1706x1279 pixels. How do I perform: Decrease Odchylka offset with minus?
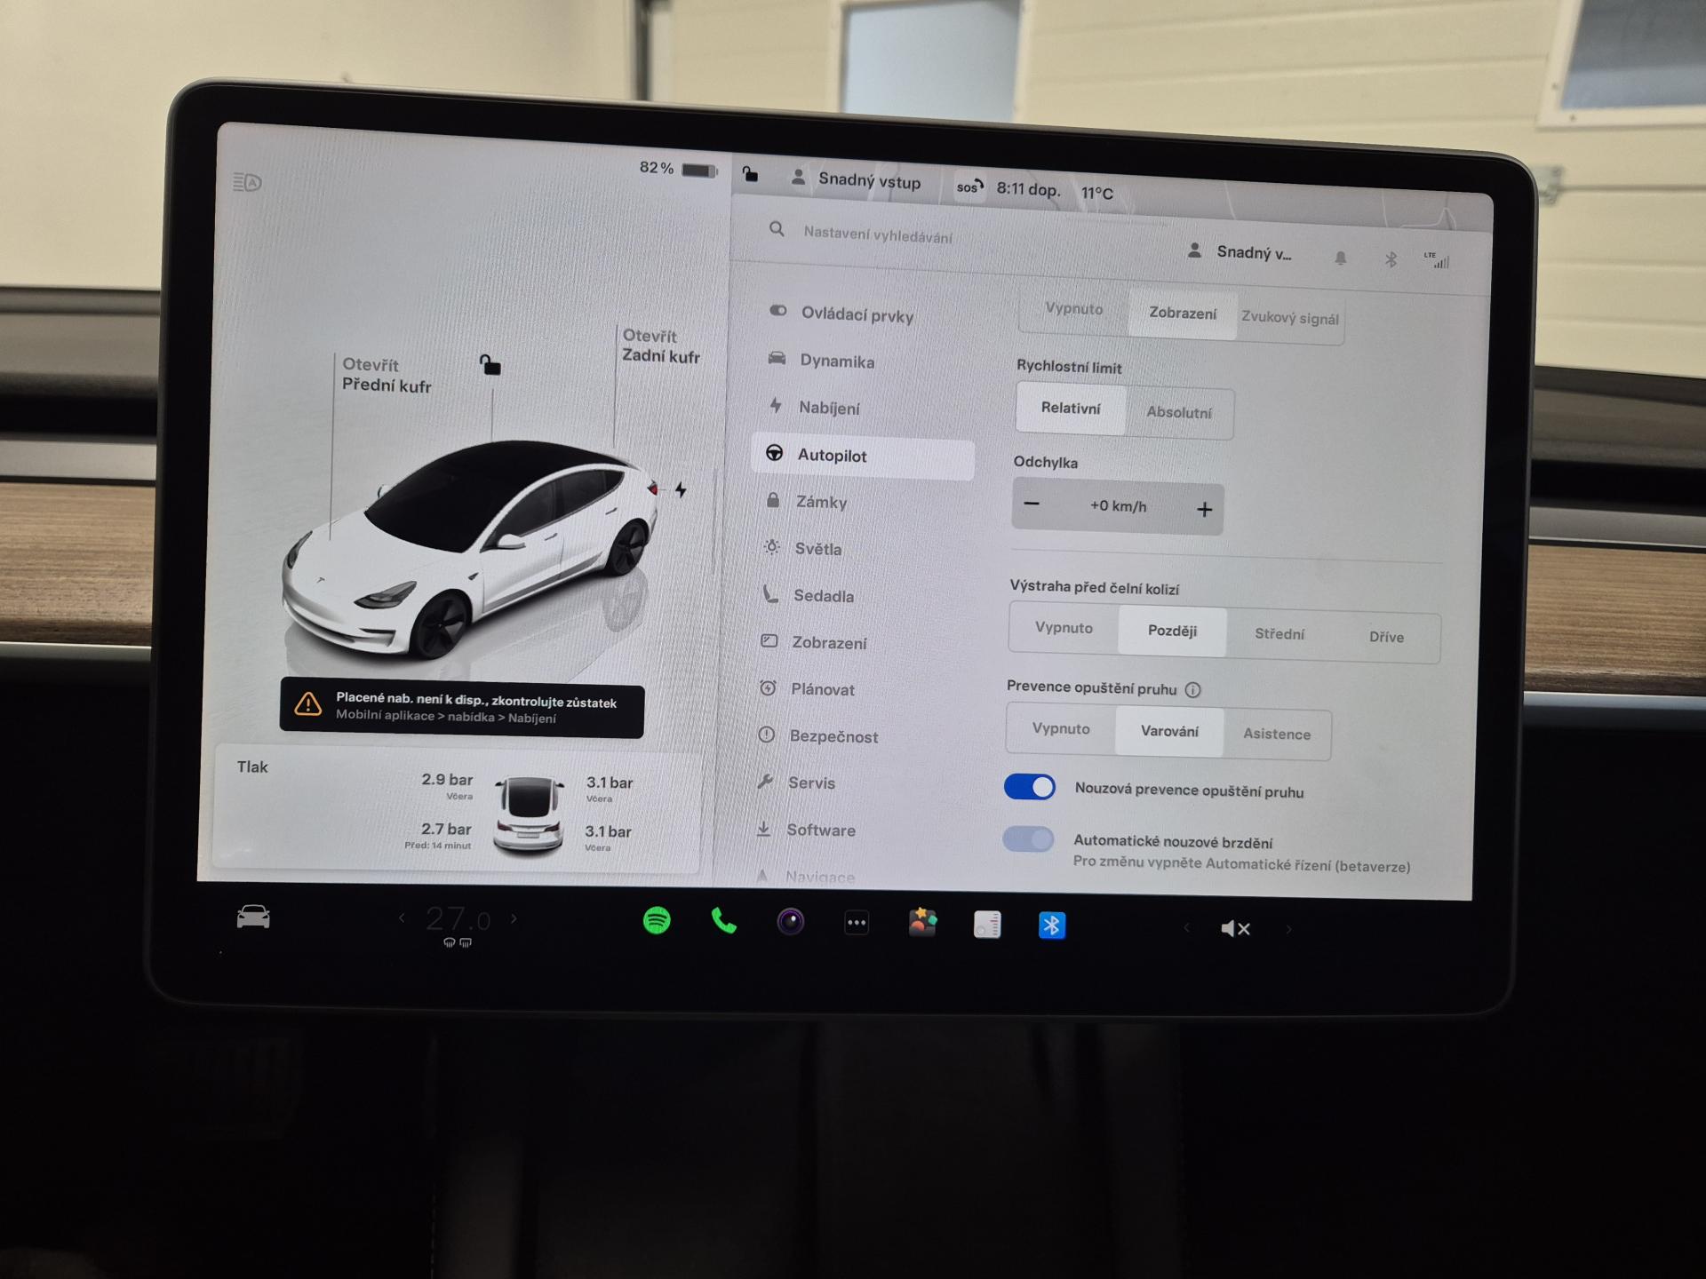tap(1032, 504)
